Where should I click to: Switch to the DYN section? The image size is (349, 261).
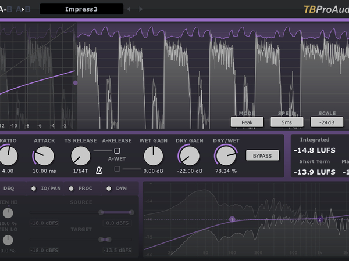tap(109, 188)
